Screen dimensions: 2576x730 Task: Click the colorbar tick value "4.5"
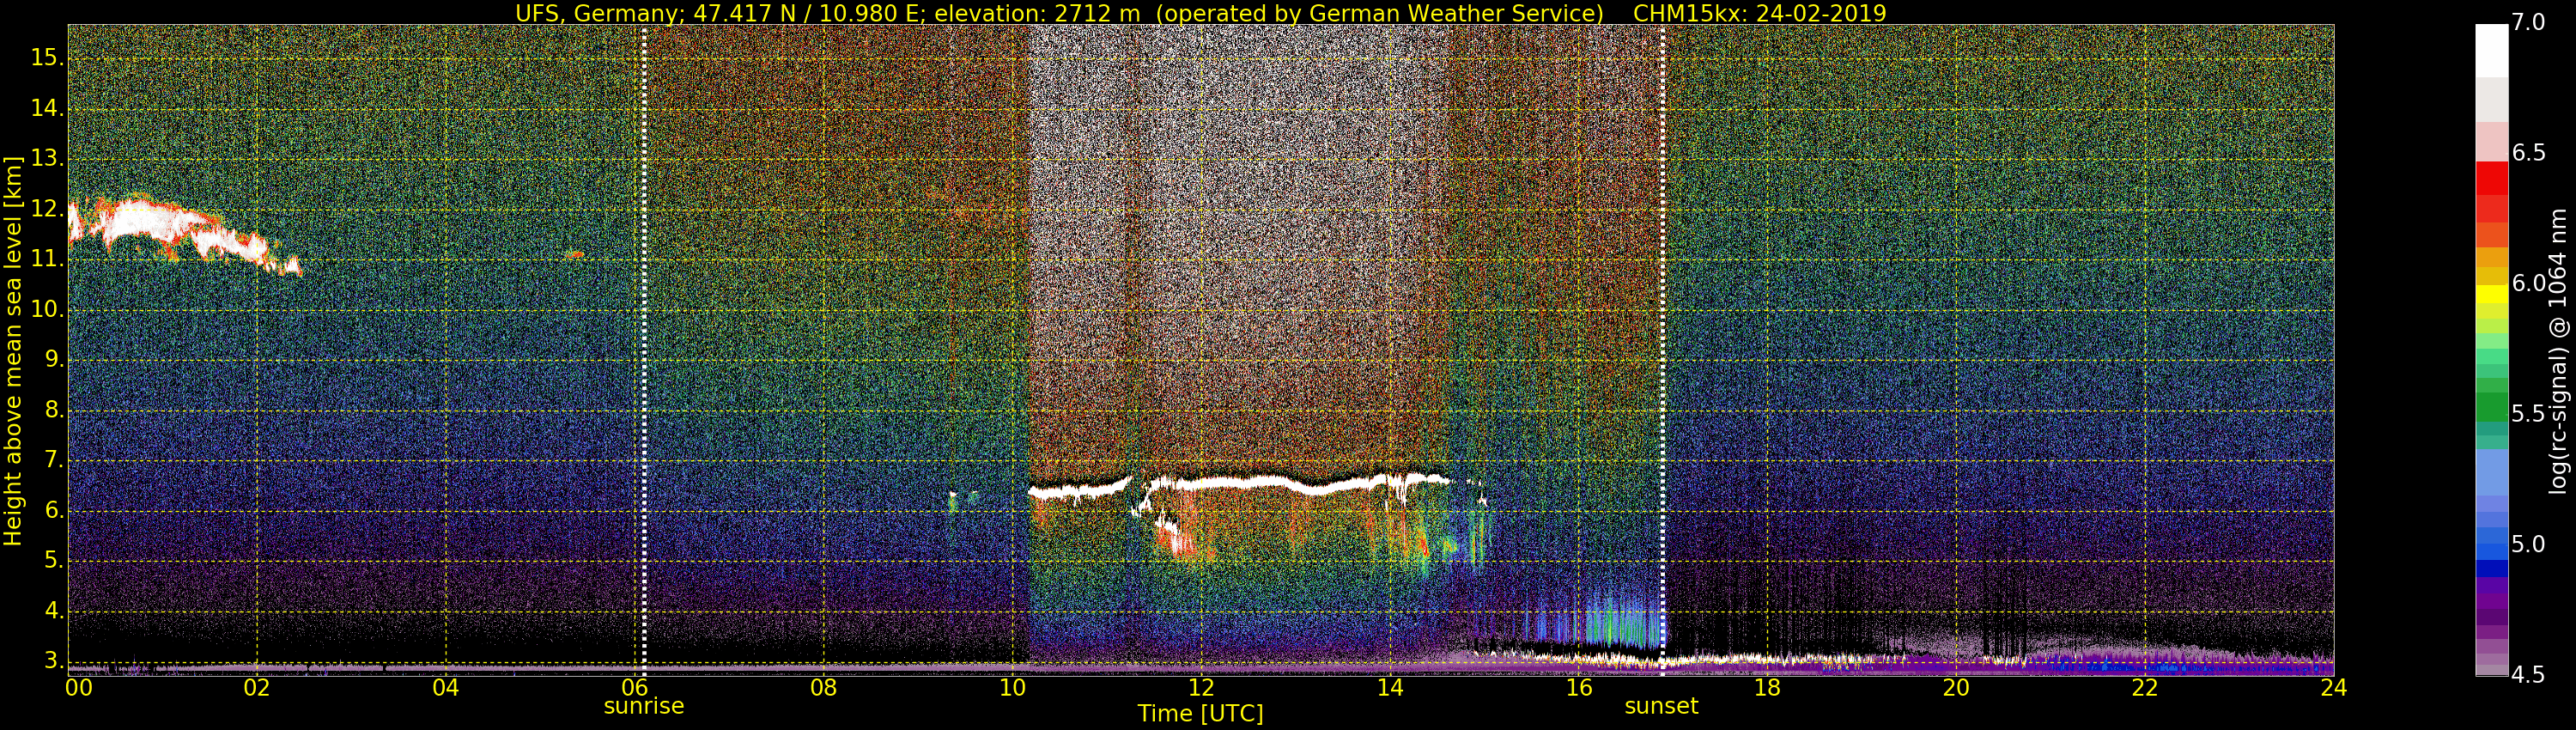pyautogui.click(x=2529, y=675)
